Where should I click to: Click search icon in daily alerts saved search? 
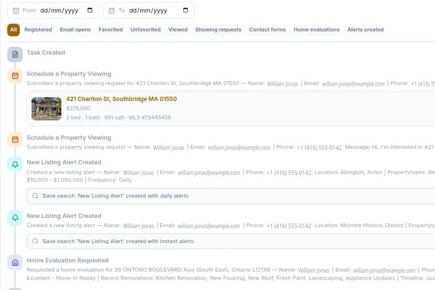35,196
